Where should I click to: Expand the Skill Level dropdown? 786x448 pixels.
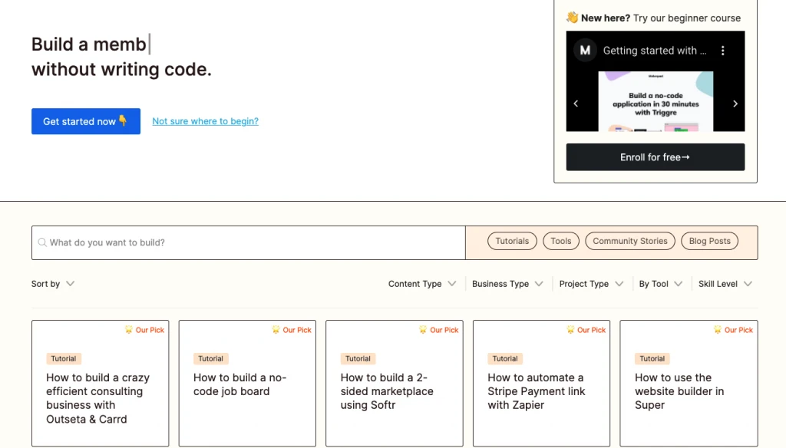coord(725,284)
